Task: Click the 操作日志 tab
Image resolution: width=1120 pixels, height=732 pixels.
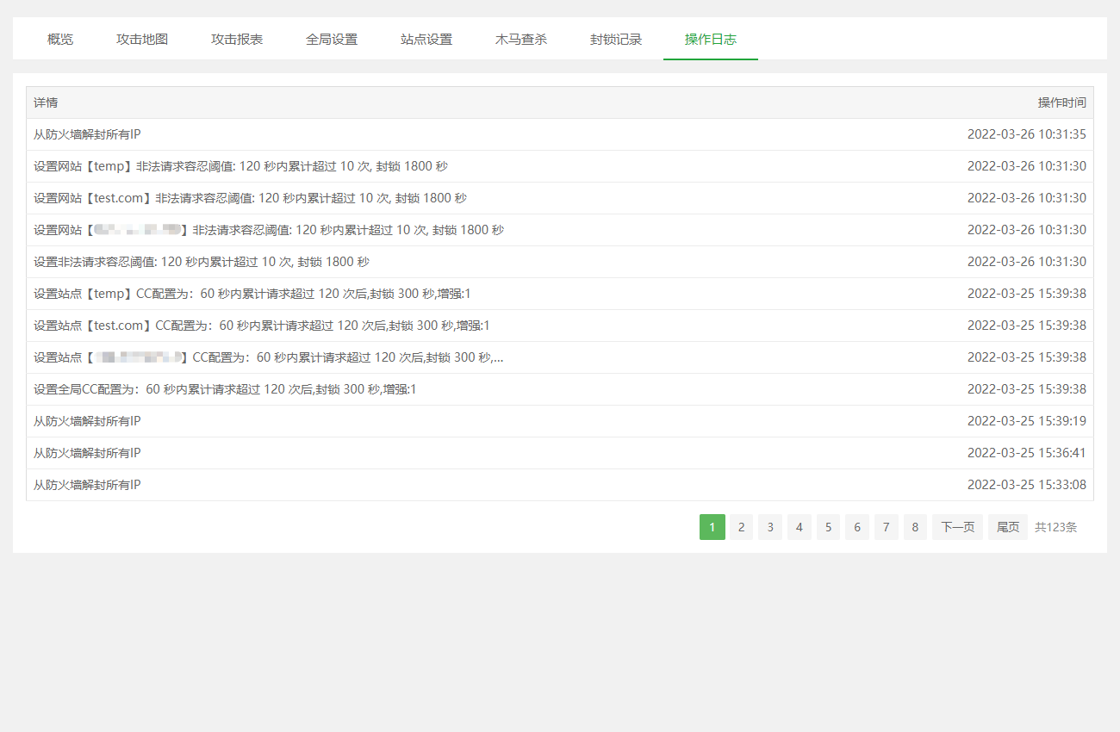Action: 711,40
